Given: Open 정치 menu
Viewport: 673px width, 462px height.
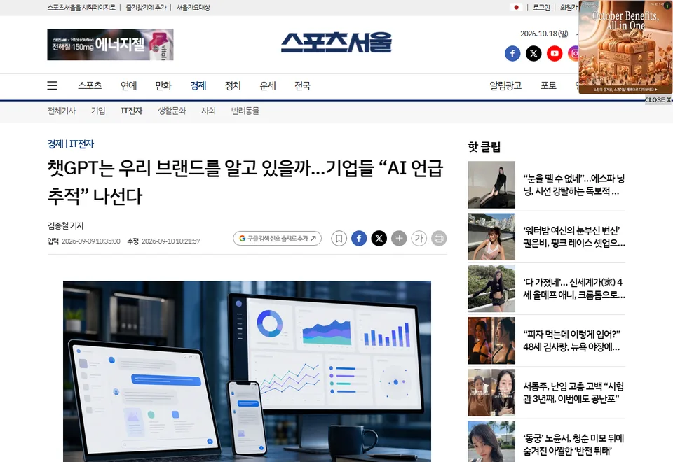Looking at the screenshot, I should tap(233, 85).
